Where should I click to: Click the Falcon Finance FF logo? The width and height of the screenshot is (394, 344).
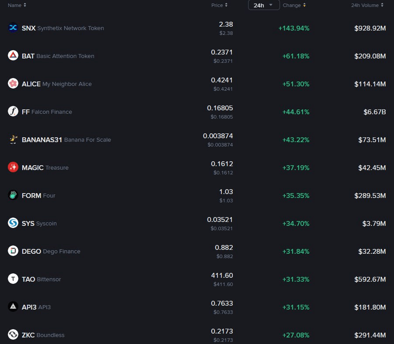coord(13,112)
